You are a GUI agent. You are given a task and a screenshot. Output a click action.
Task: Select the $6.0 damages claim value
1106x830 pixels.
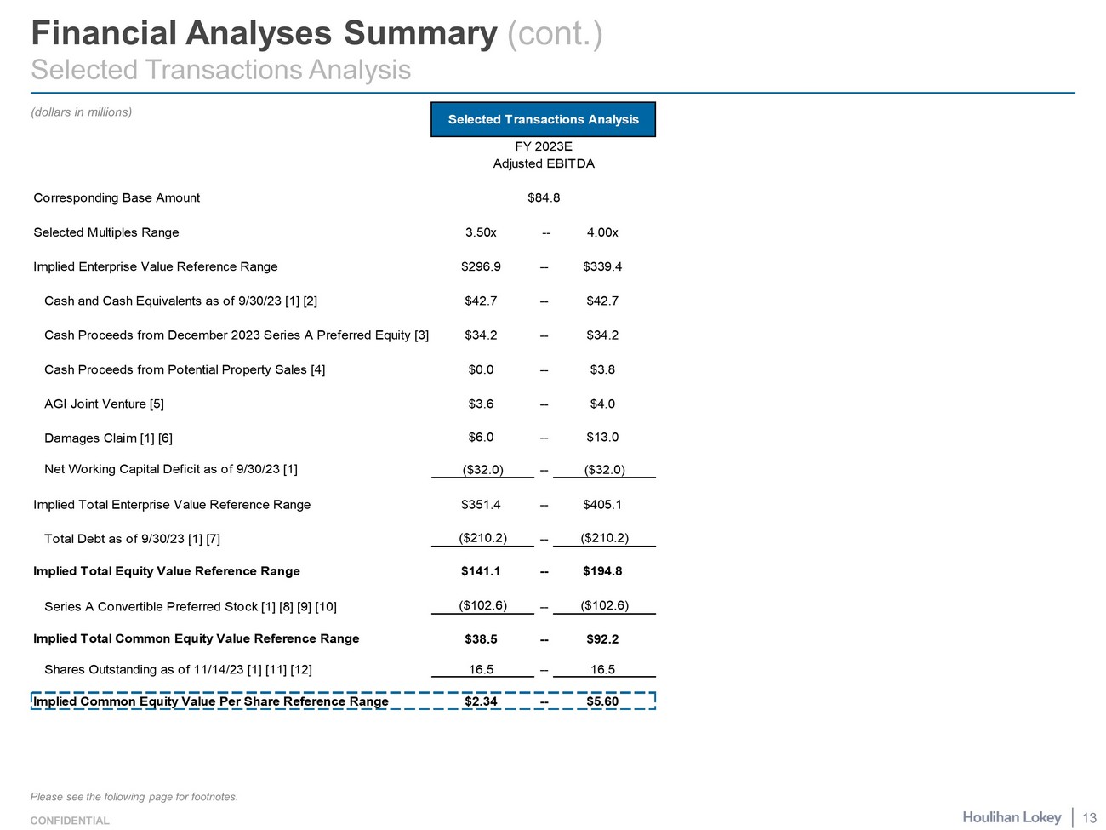481,437
